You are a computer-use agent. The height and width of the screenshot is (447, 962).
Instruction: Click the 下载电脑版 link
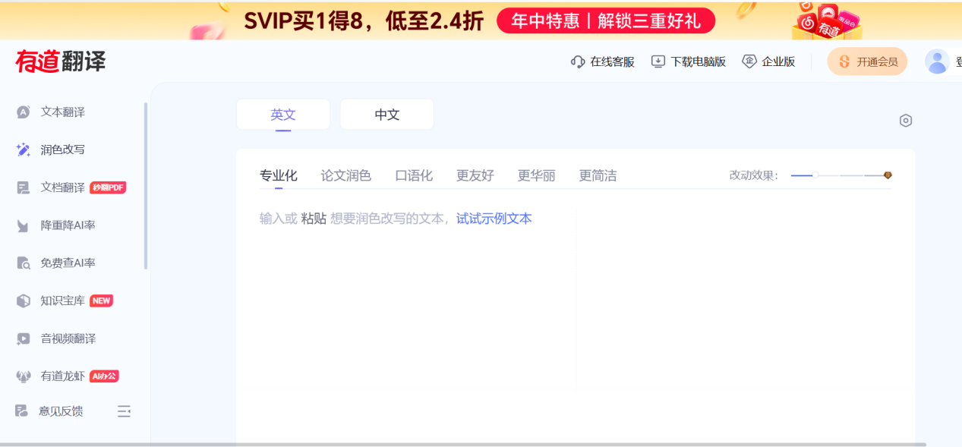(x=698, y=61)
